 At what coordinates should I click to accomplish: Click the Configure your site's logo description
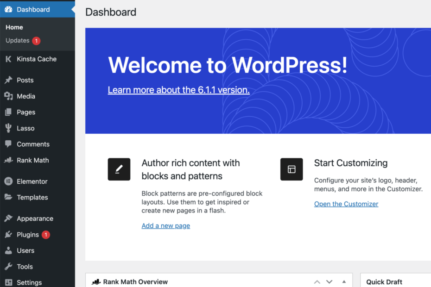pyautogui.click(x=368, y=185)
